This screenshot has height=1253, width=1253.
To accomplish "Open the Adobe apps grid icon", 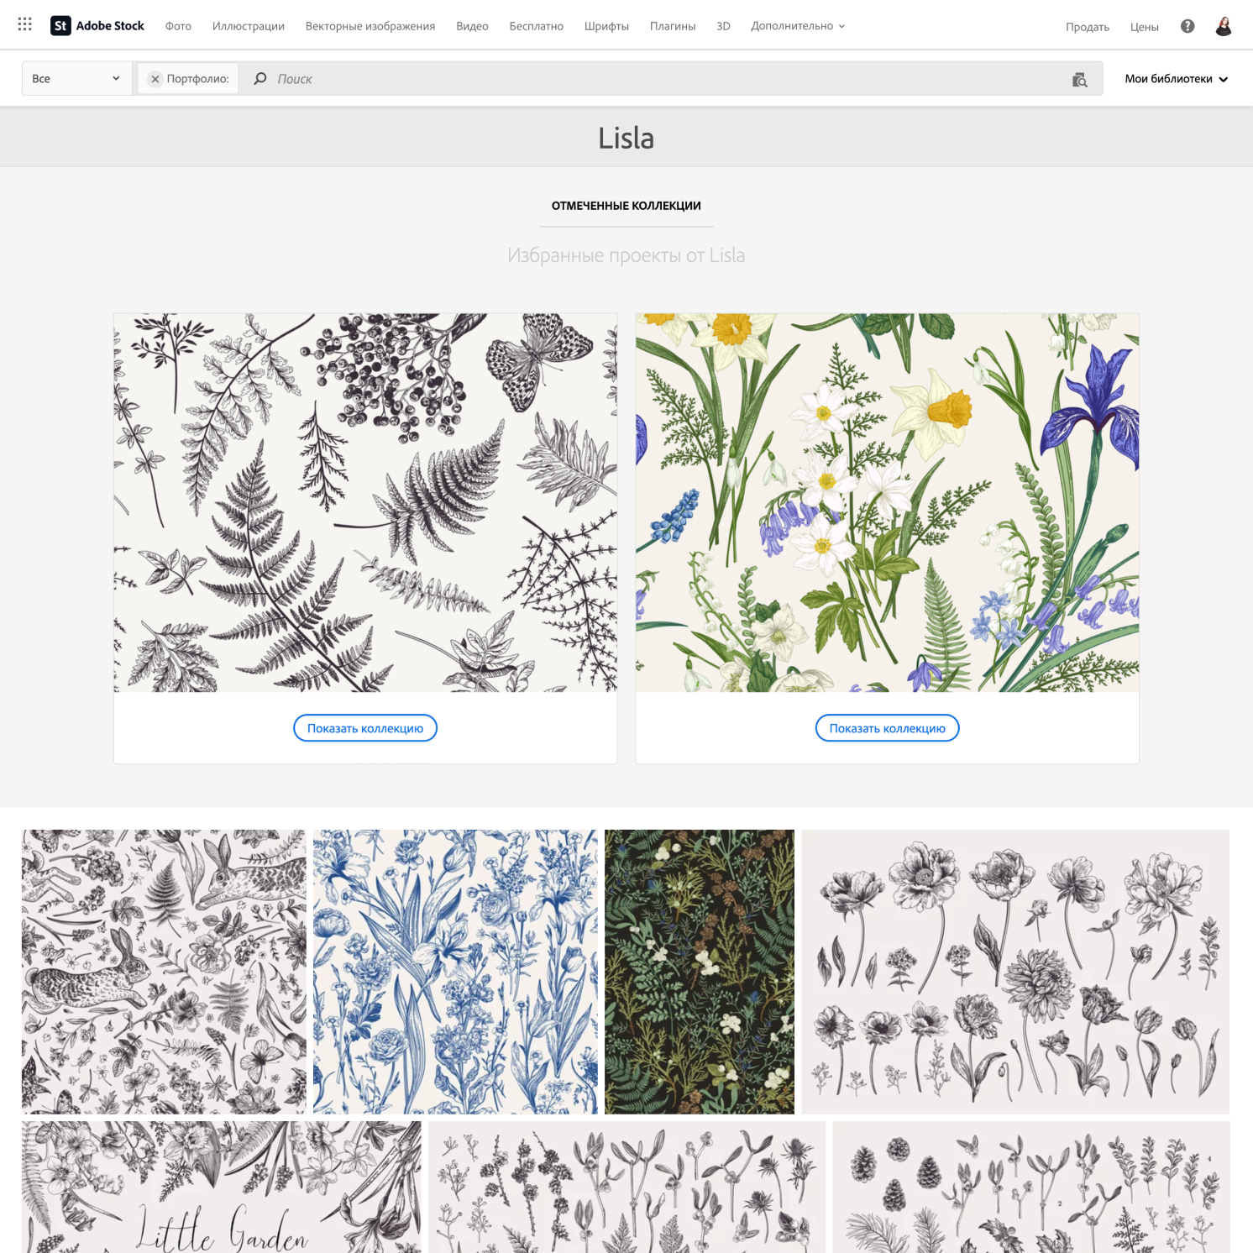I will tap(25, 25).
